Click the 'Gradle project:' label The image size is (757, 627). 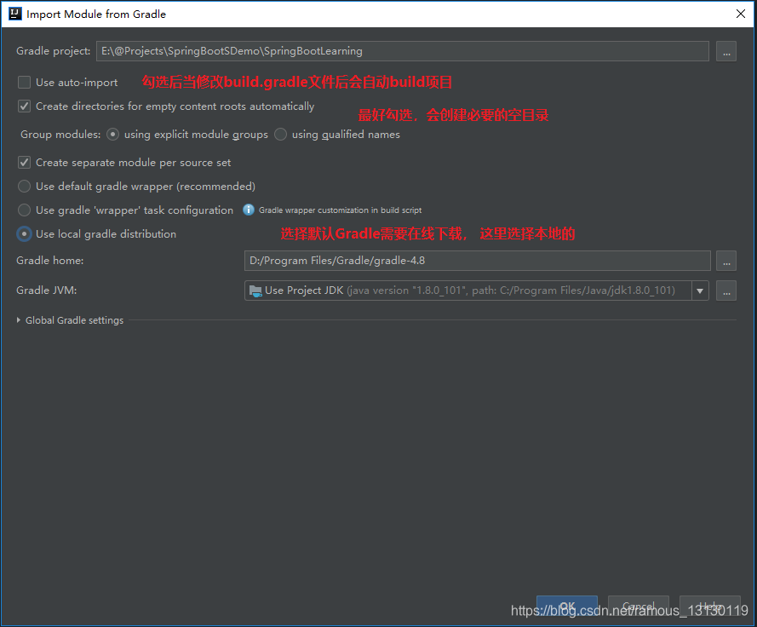click(53, 51)
